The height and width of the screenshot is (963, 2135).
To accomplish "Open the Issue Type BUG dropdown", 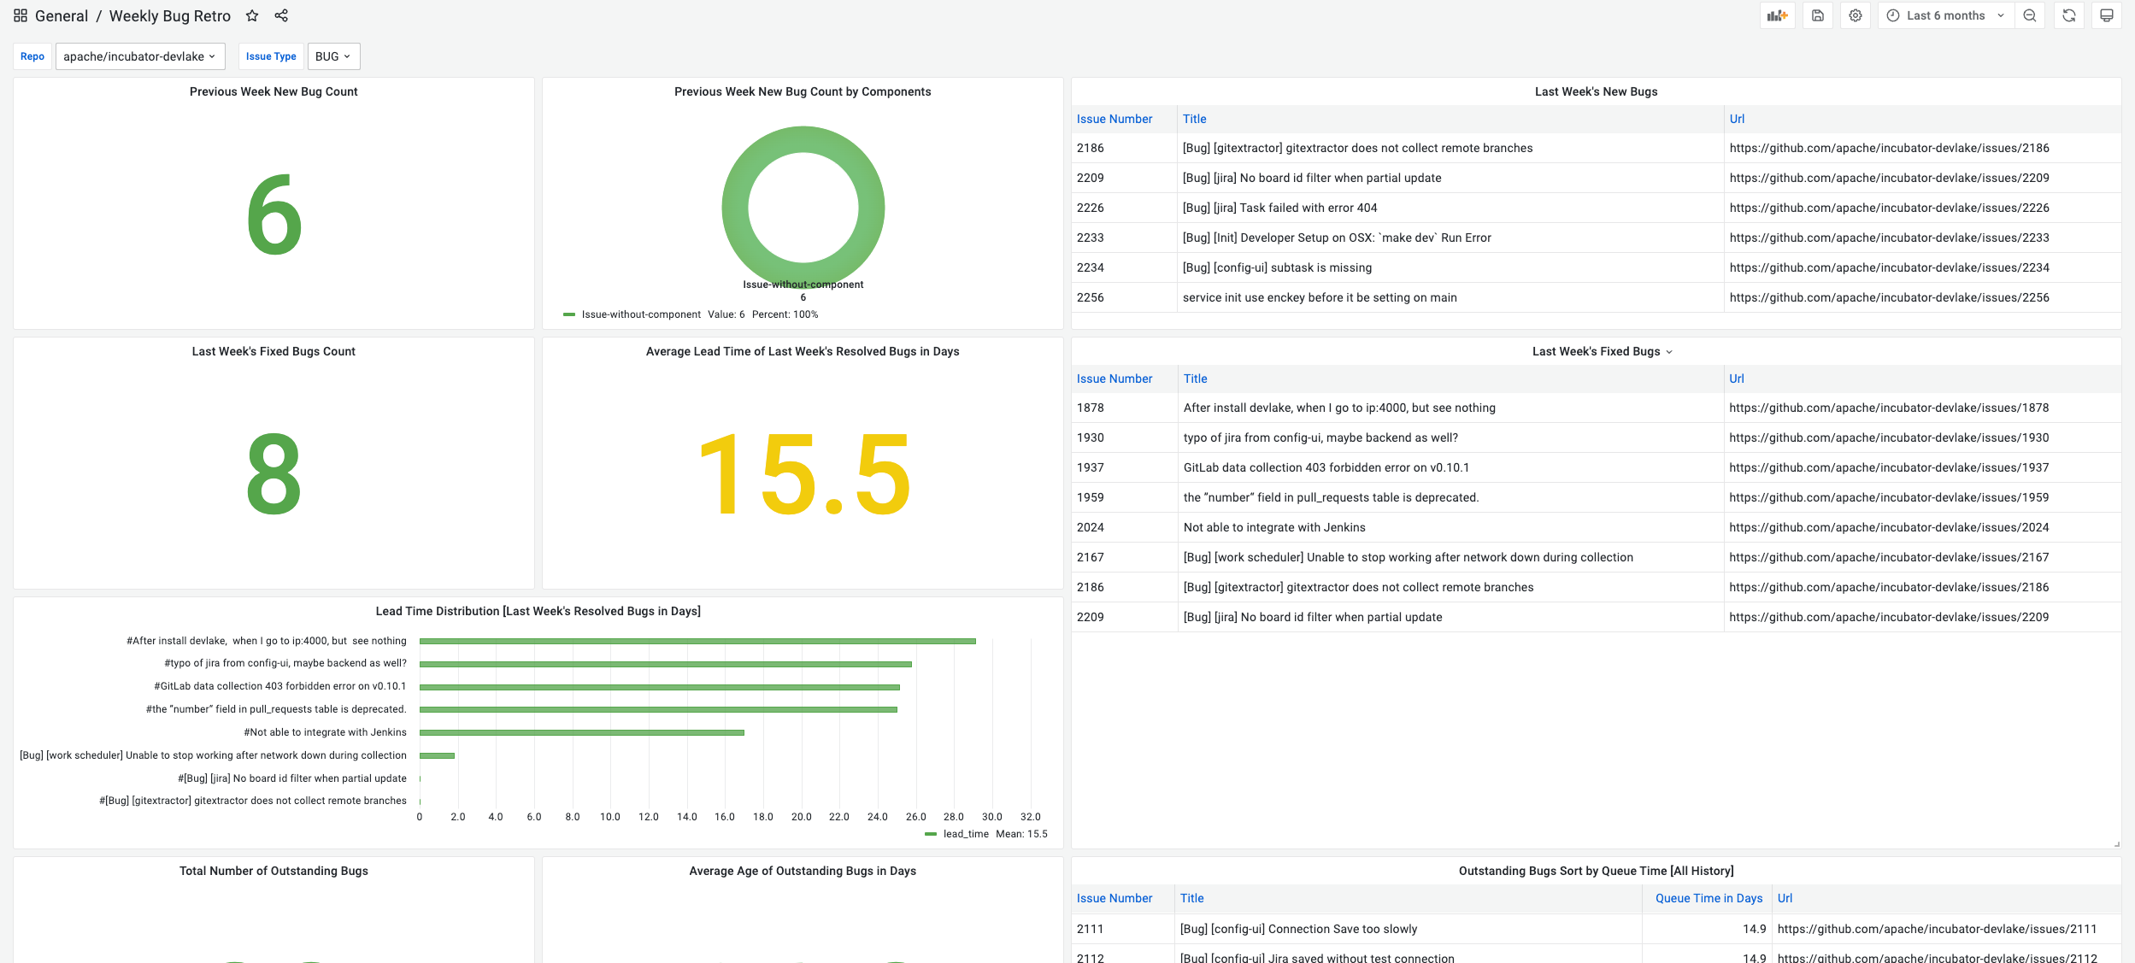I will (x=333, y=56).
